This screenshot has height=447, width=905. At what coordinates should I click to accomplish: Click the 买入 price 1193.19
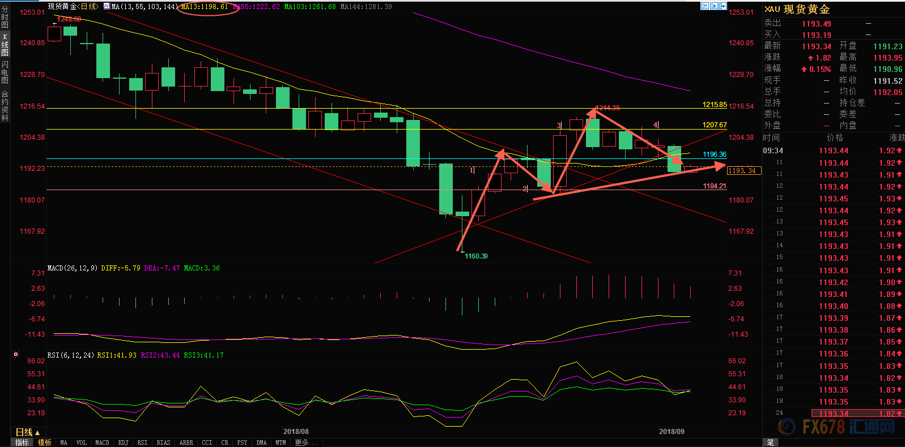pos(816,35)
